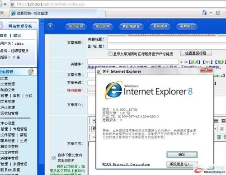Click the 副标题 text input field
This screenshot has height=175, width=226.
pyautogui.click(x=167, y=47)
